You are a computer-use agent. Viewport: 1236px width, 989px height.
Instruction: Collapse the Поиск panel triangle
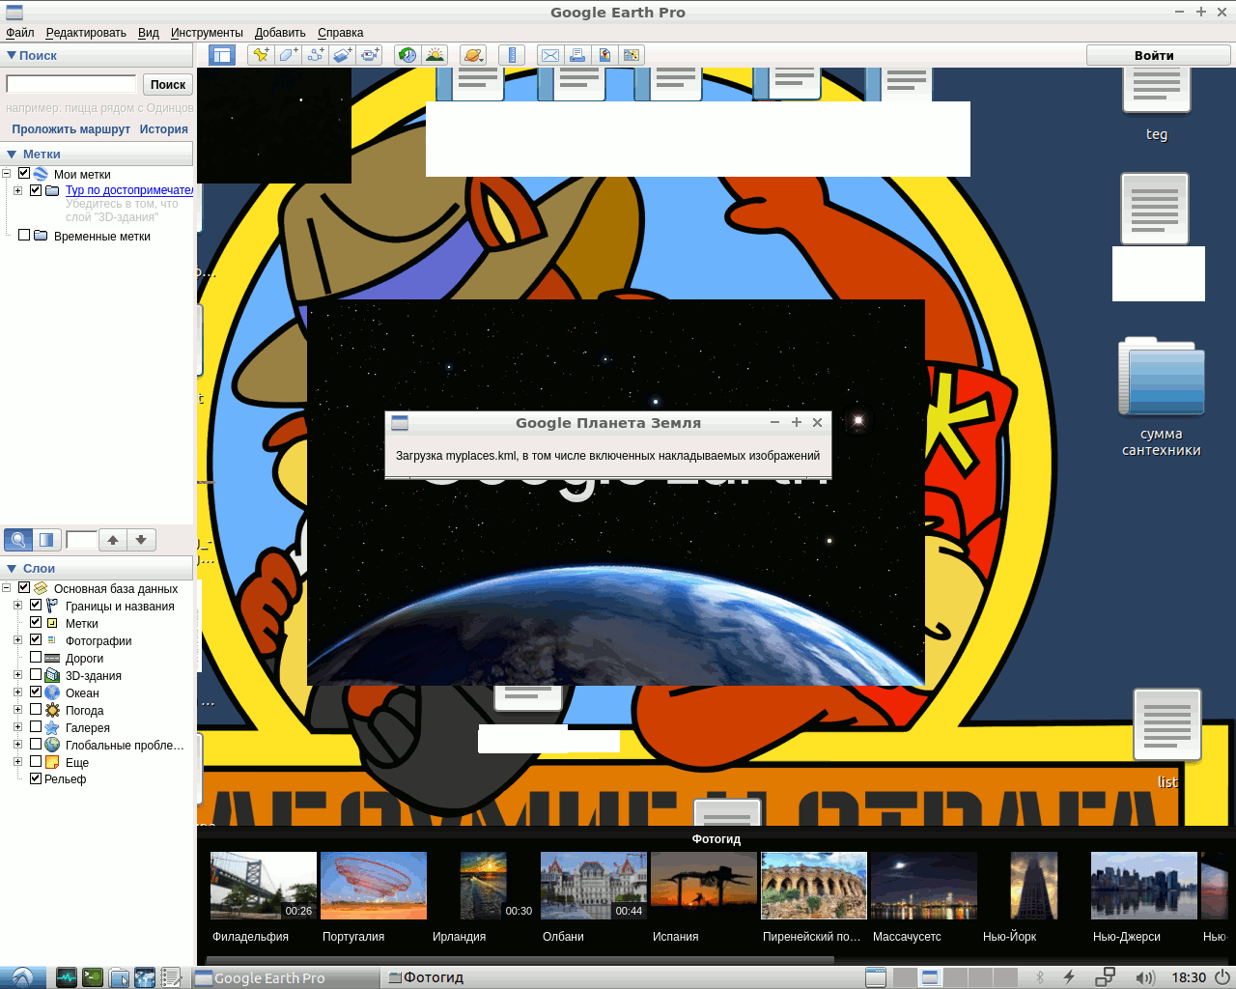click(x=12, y=56)
